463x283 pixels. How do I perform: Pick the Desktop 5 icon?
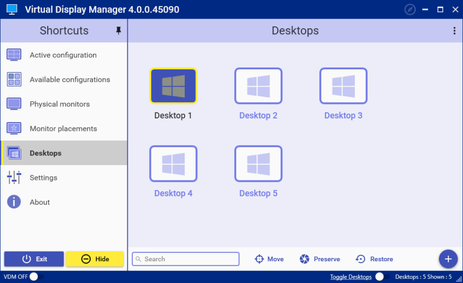[x=258, y=164]
